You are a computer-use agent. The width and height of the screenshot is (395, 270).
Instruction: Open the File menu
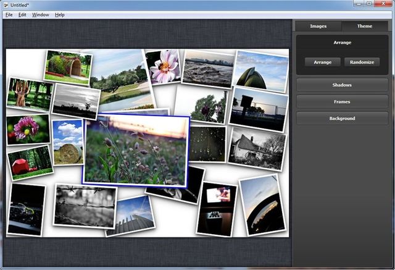(9, 15)
